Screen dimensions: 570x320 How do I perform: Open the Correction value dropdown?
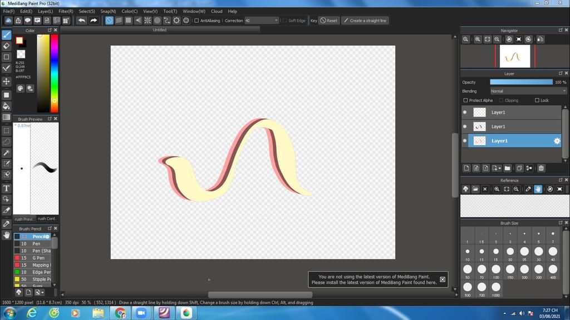pyautogui.click(x=276, y=21)
